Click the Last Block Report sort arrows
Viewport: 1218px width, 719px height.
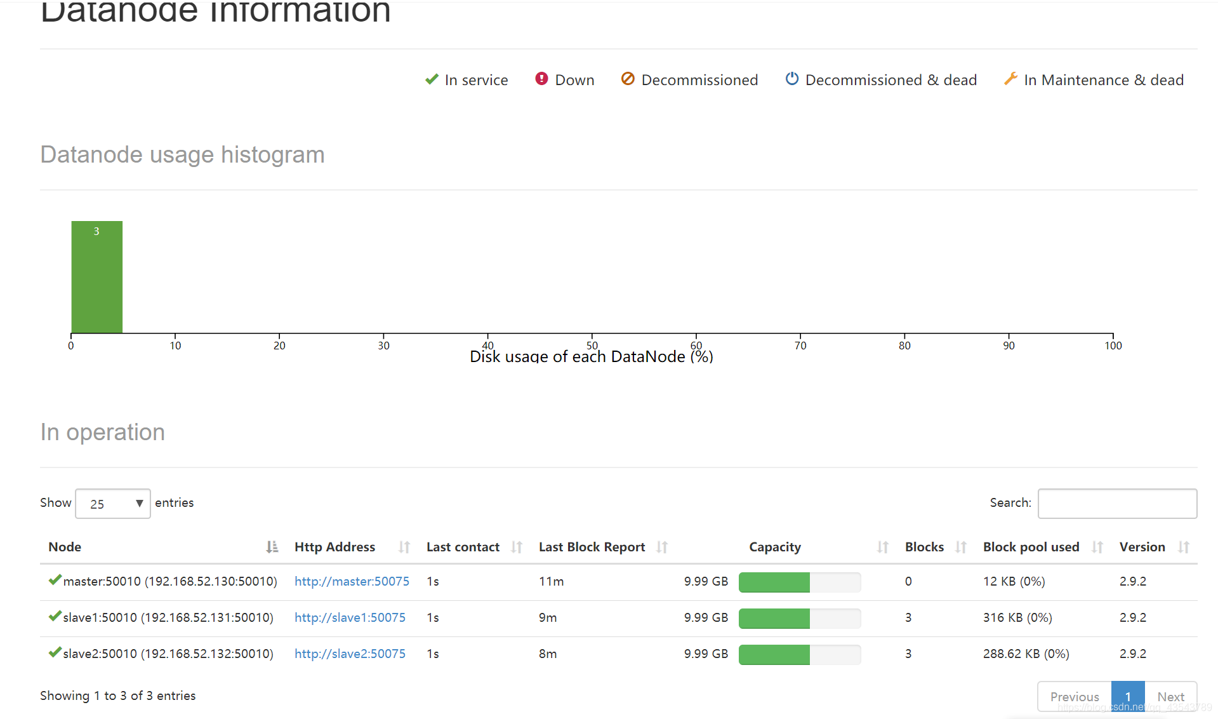pyautogui.click(x=661, y=547)
